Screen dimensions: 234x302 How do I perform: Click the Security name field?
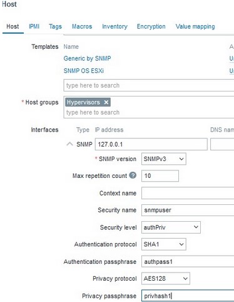(188, 210)
